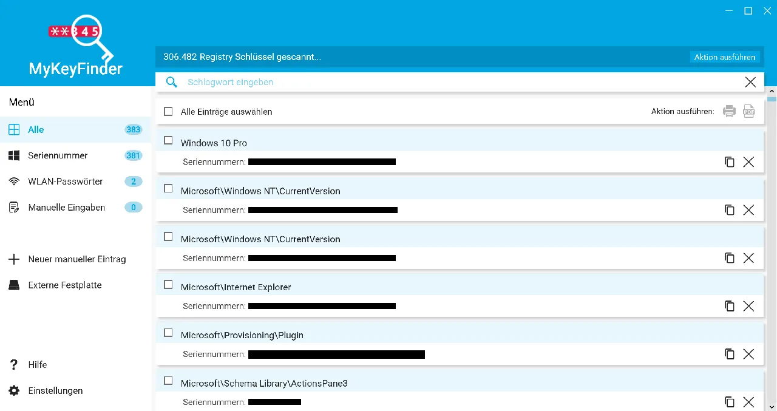This screenshot has height=411, width=777.
Task: Open Einstellungen via the gear icon
Action: click(14, 390)
